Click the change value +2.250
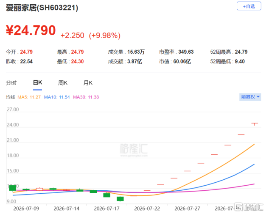Viewport: 266px width, 214px height. (73, 36)
